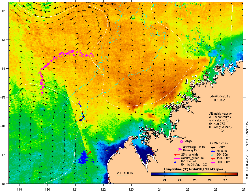Click the time label 07:34Z
Viewport: 249px width, 192px height.
220,100
